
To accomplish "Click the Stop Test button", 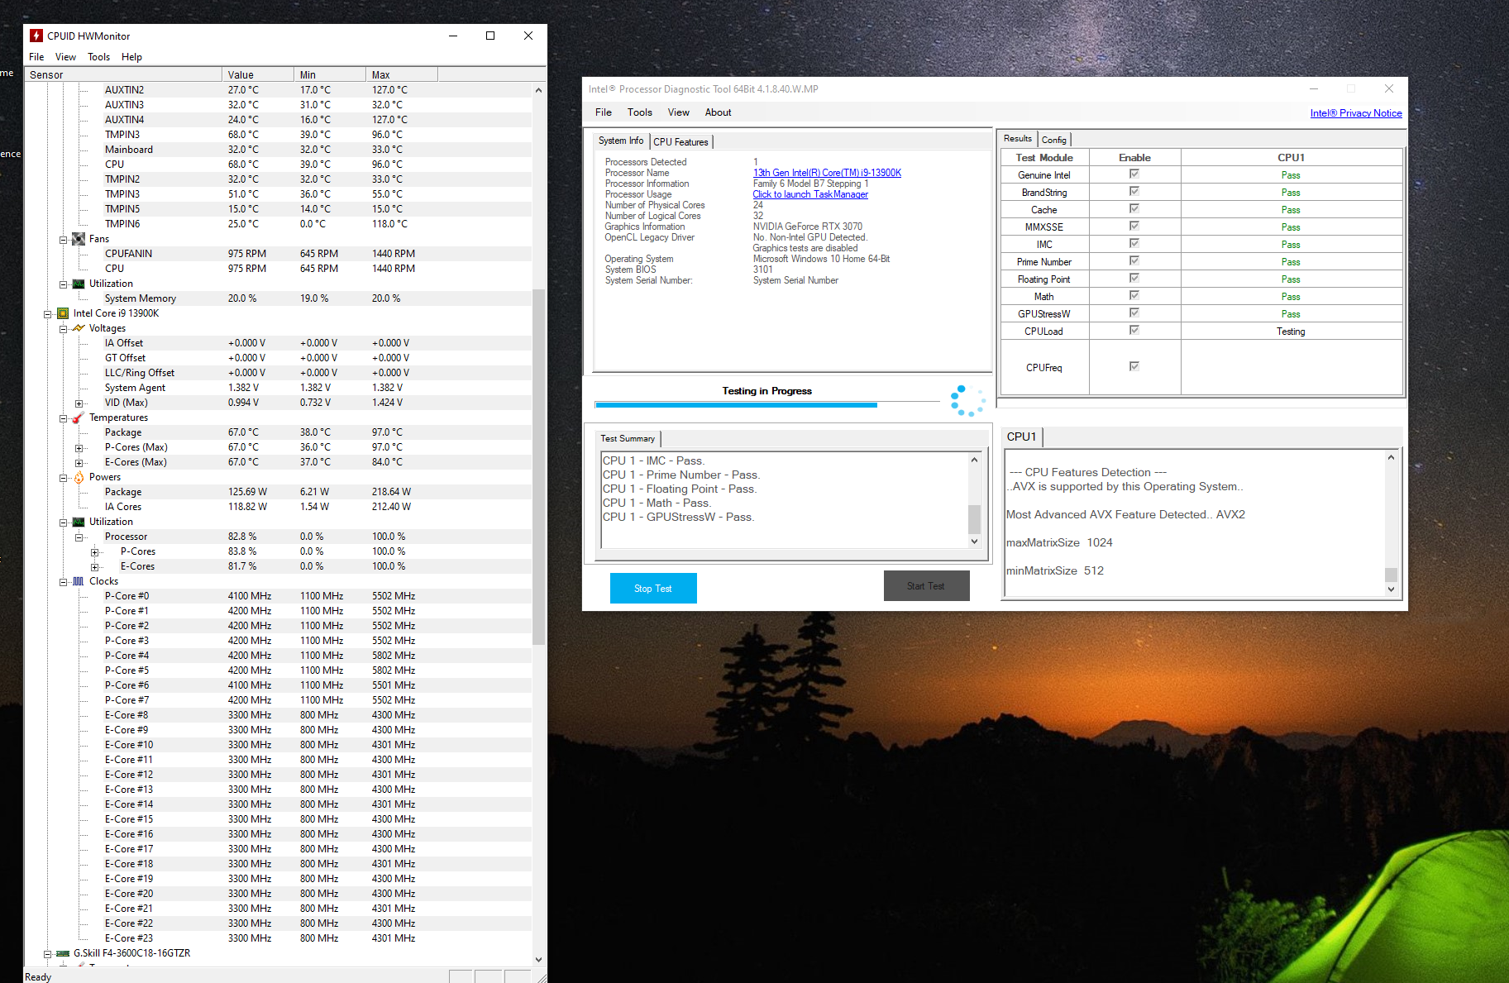I will 653,588.
